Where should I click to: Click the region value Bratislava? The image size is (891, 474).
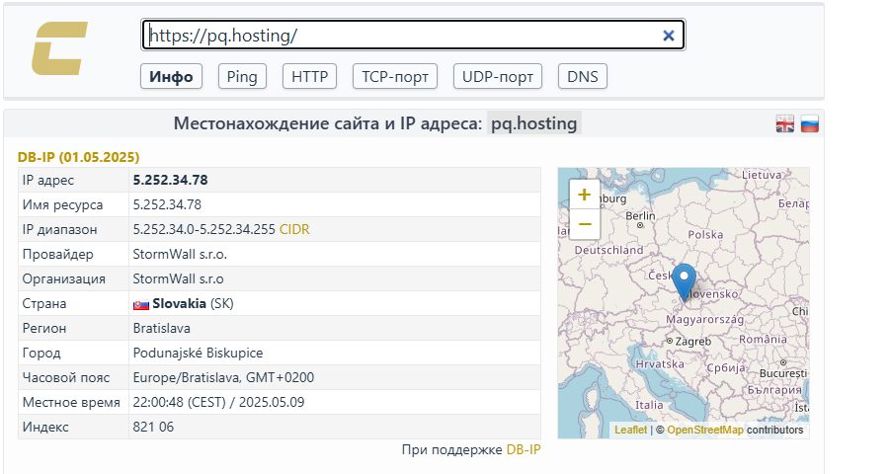[x=161, y=329]
